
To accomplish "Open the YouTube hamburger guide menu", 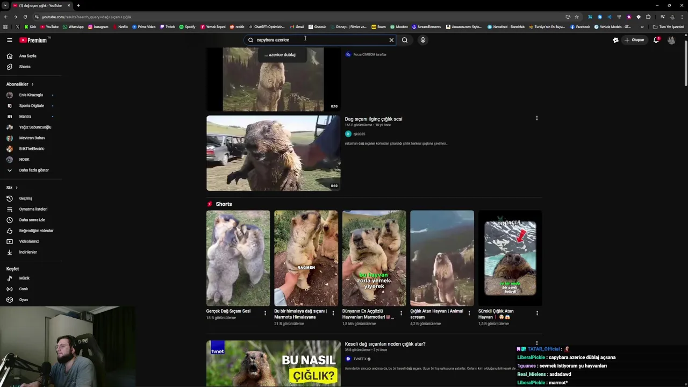I will (9, 40).
